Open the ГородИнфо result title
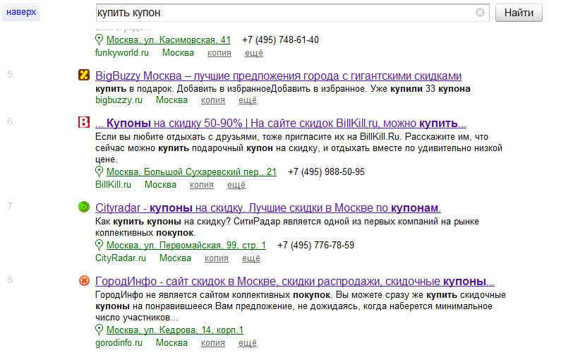 [295, 282]
